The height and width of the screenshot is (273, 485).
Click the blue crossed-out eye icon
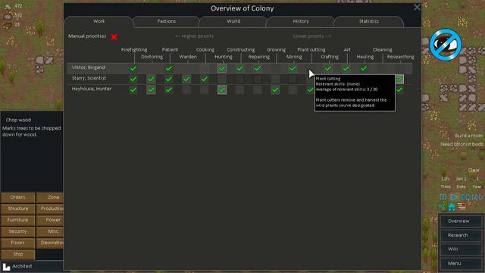[446, 45]
